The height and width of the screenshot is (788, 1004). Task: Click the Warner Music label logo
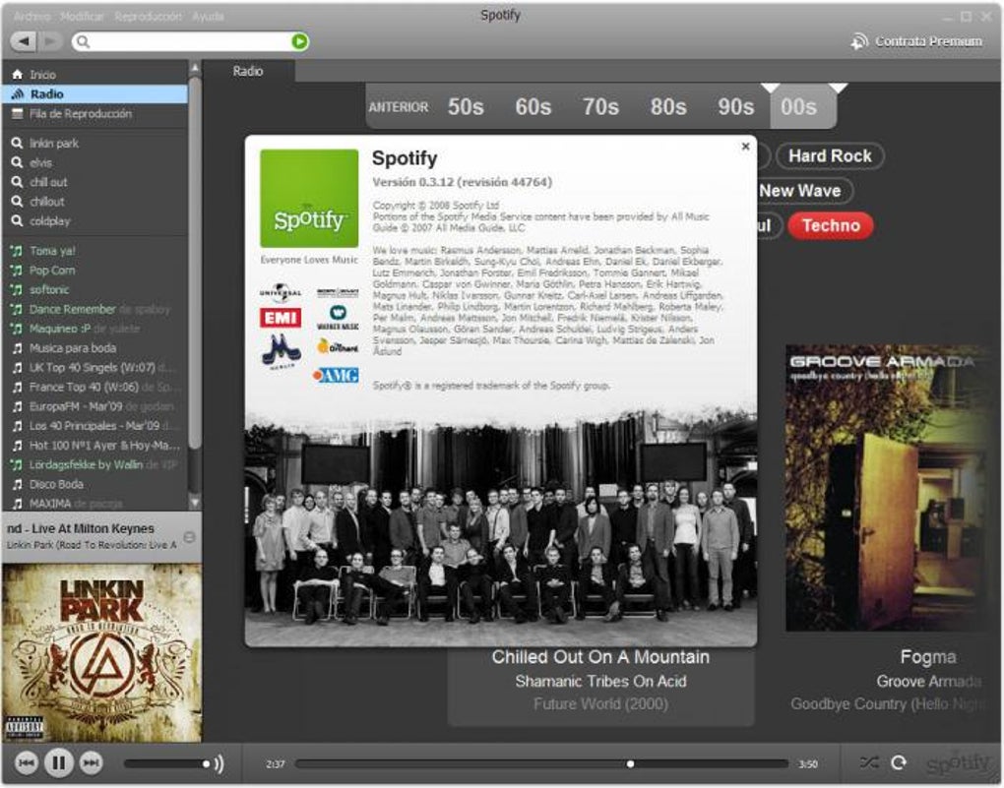(x=338, y=318)
